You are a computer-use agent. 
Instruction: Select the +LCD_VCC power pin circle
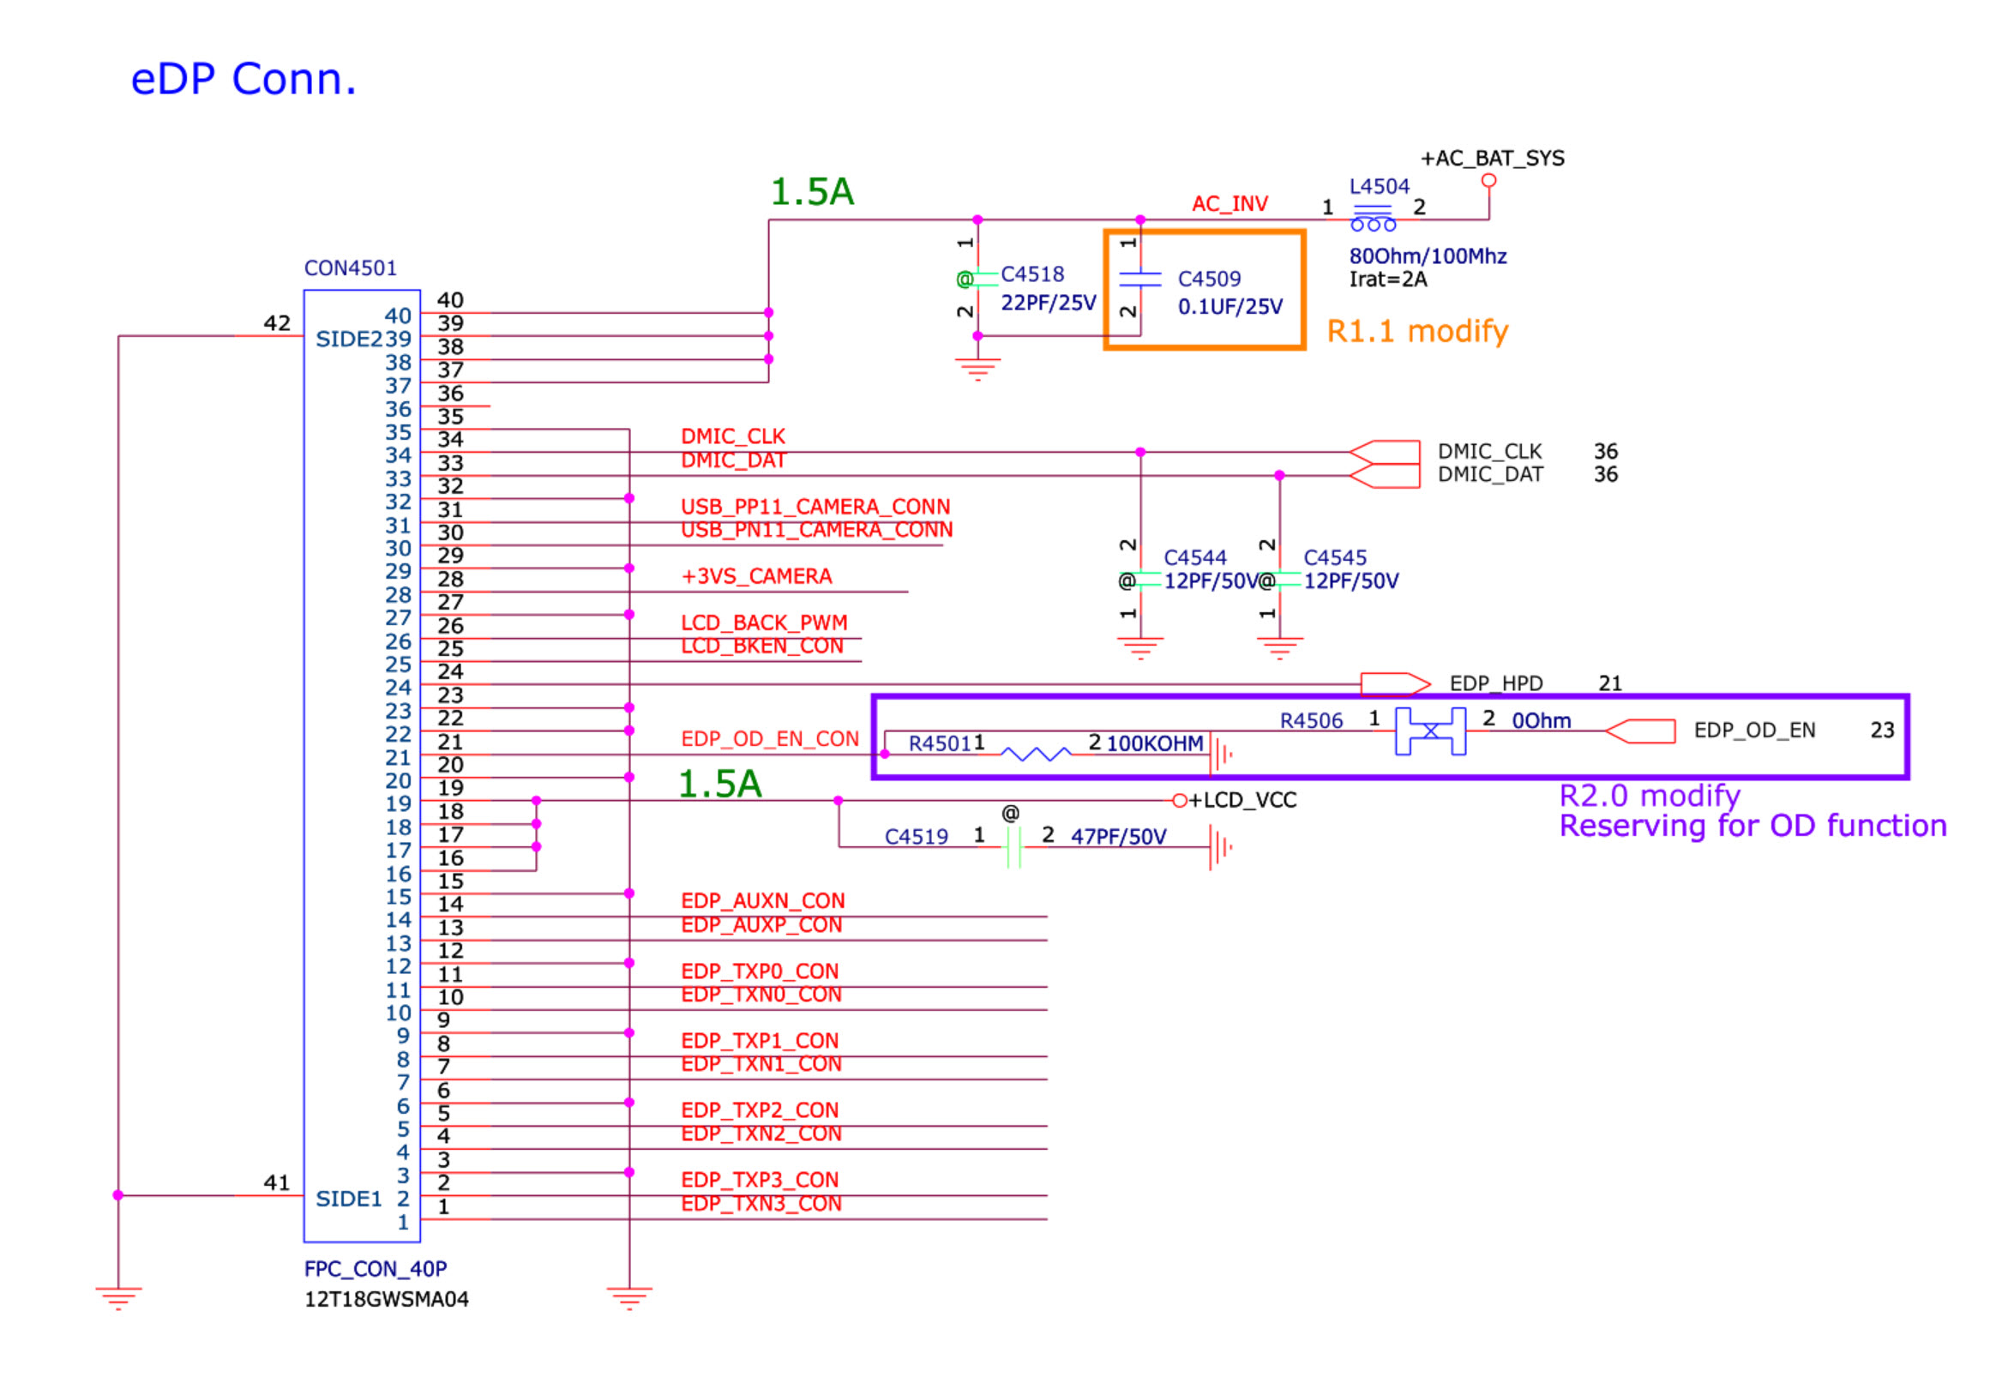coord(1180,801)
